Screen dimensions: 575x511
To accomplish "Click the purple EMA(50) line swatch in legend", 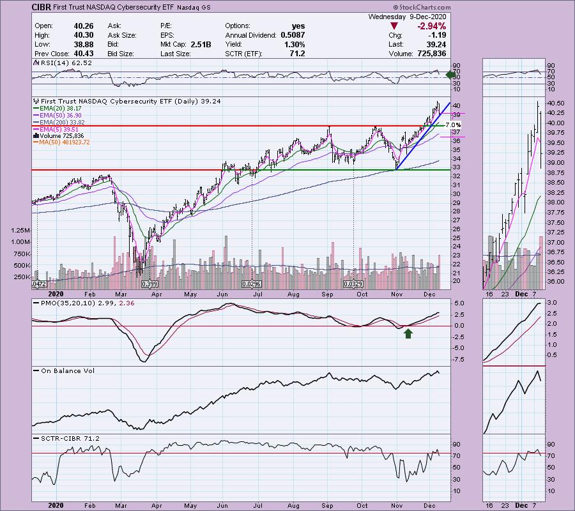I will 36,116.
